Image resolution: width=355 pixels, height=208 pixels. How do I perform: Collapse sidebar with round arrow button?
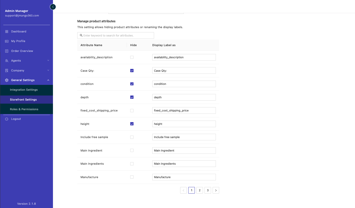pos(53,7)
